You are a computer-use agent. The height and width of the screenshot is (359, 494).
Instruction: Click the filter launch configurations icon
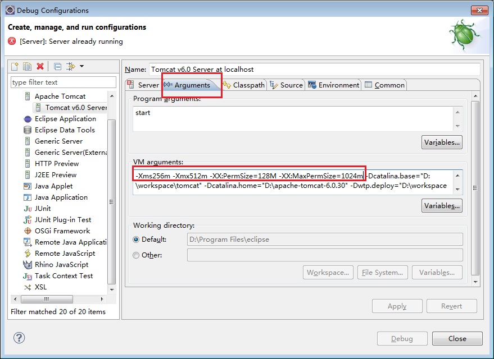click(x=71, y=66)
